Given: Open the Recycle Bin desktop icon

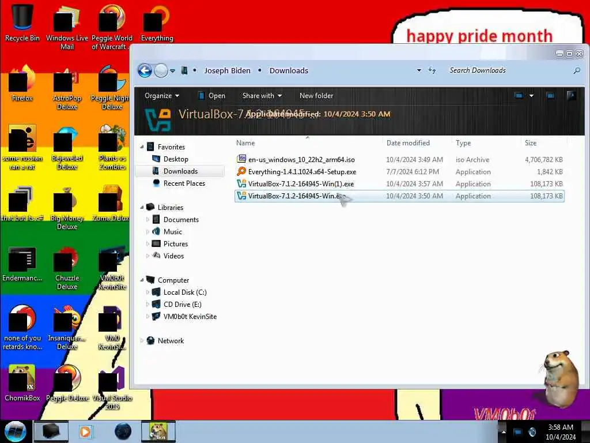Looking at the screenshot, I should [22, 22].
